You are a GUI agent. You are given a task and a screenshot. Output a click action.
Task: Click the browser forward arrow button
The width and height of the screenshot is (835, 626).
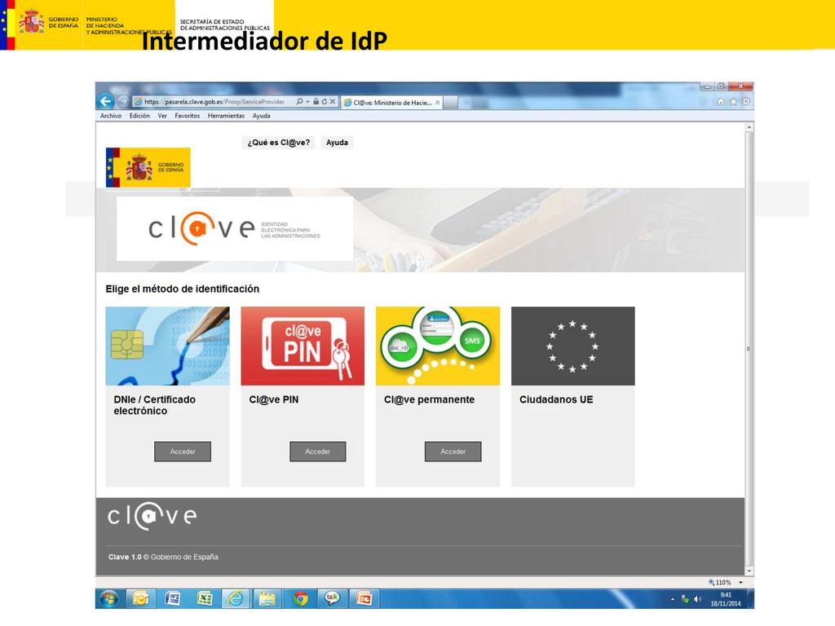pyautogui.click(x=123, y=101)
